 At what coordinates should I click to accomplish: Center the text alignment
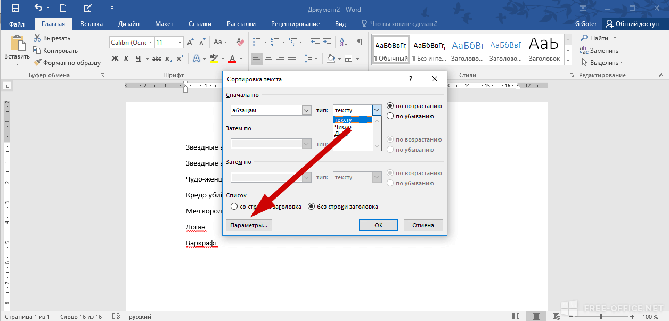pyautogui.click(x=268, y=59)
